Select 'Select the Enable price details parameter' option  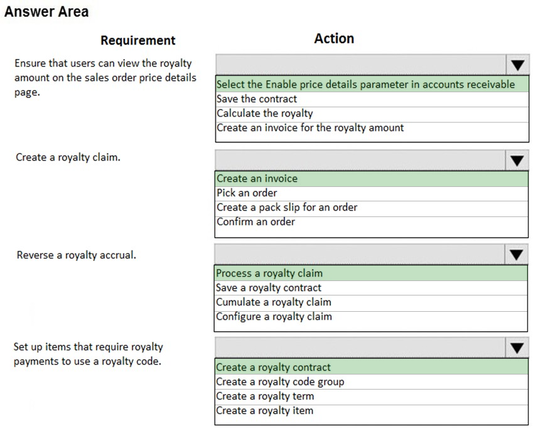tap(372, 84)
